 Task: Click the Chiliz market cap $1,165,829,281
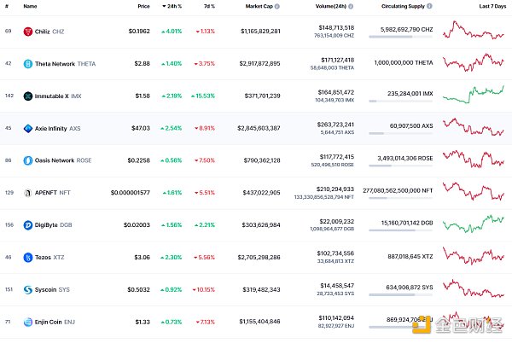260,32
